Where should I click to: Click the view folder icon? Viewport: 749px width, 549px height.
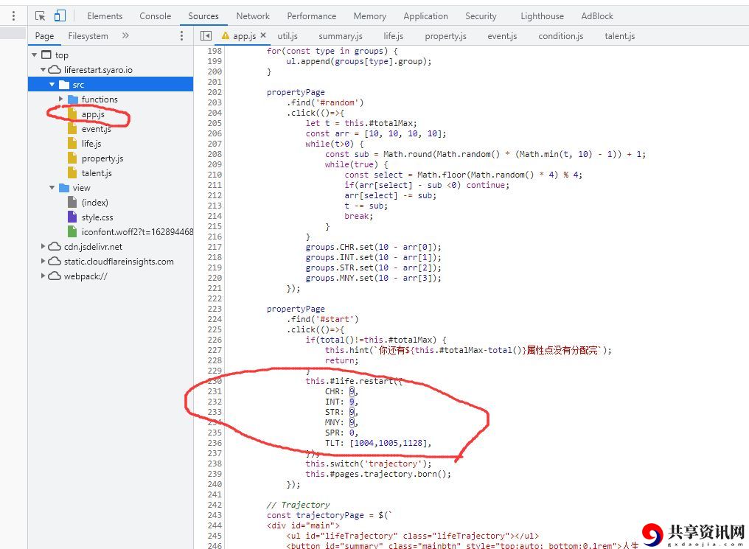click(64, 188)
